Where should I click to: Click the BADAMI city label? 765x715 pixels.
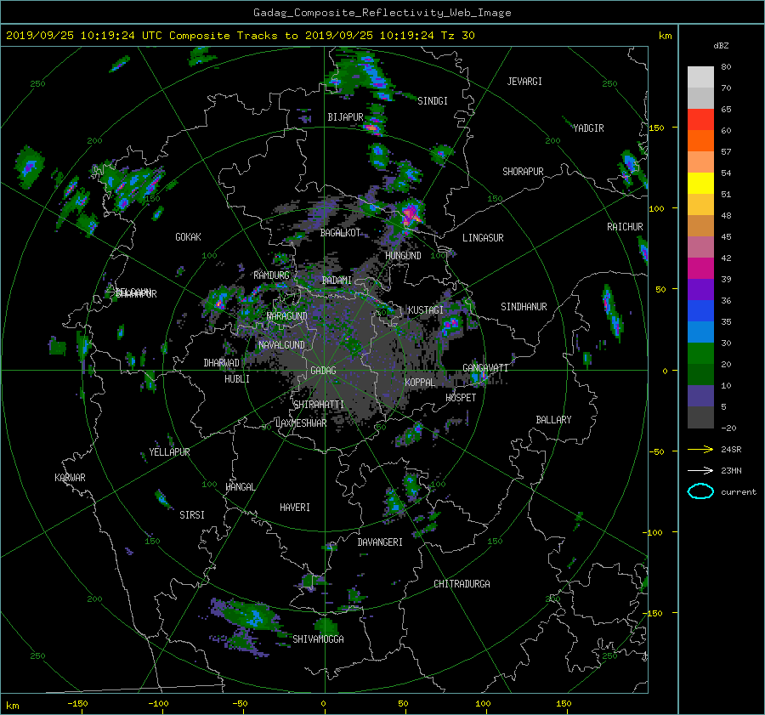[x=337, y=281]
